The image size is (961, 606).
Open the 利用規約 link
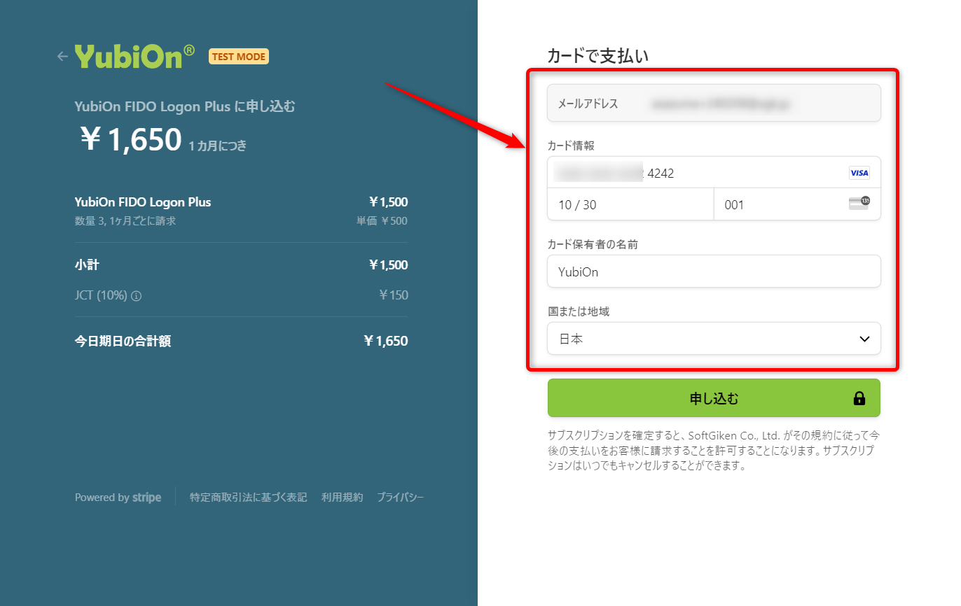[342, 498]
